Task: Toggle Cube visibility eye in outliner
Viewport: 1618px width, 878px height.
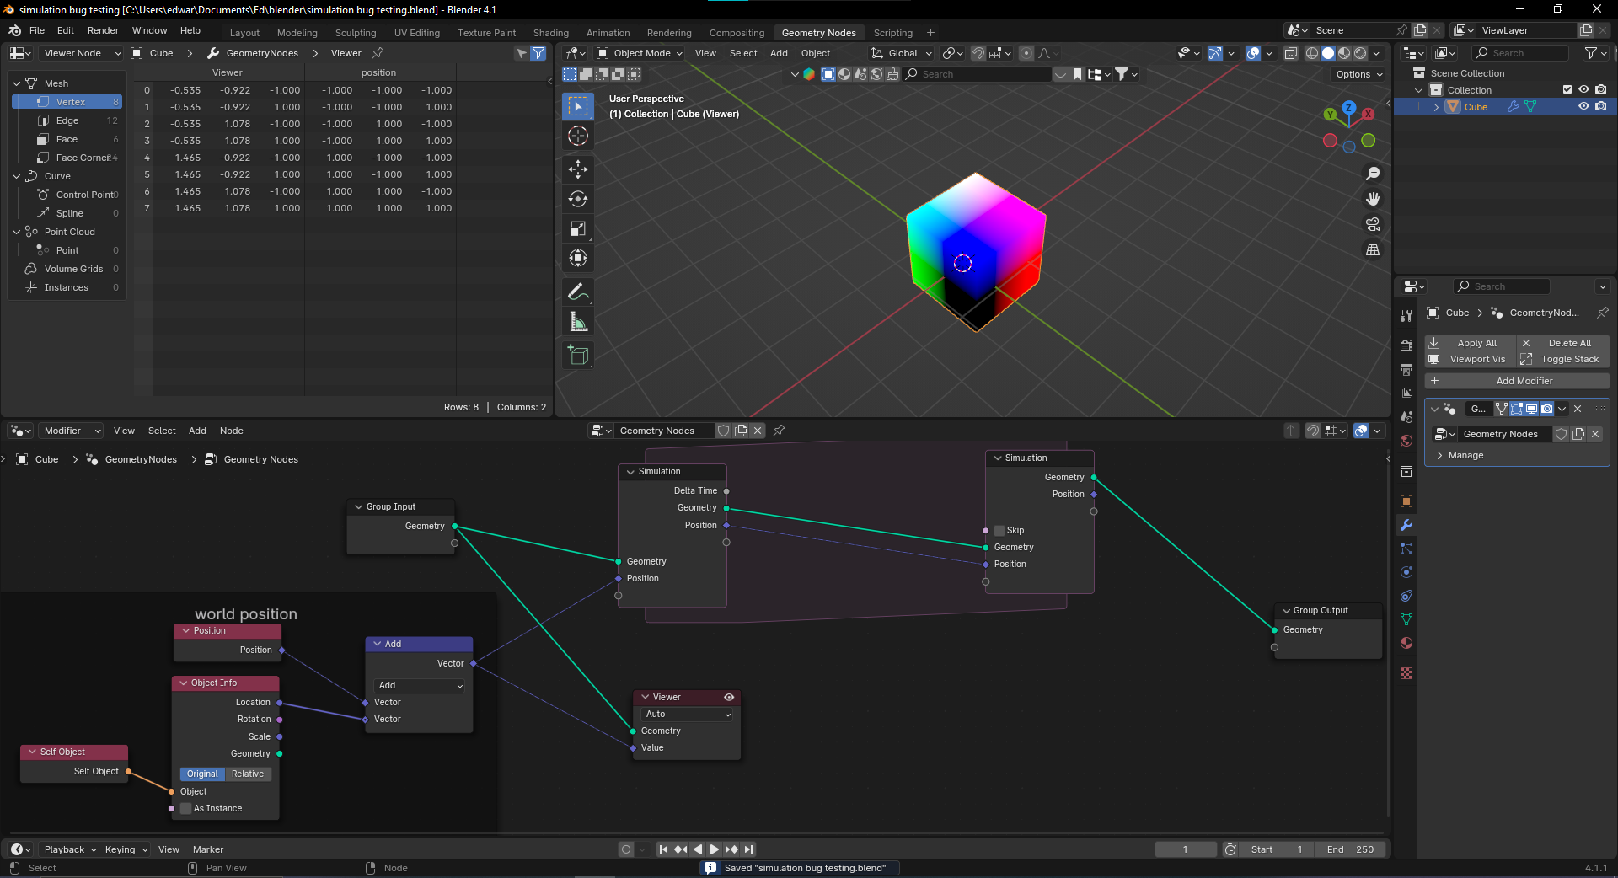Action: click(x=1583, y=107)
